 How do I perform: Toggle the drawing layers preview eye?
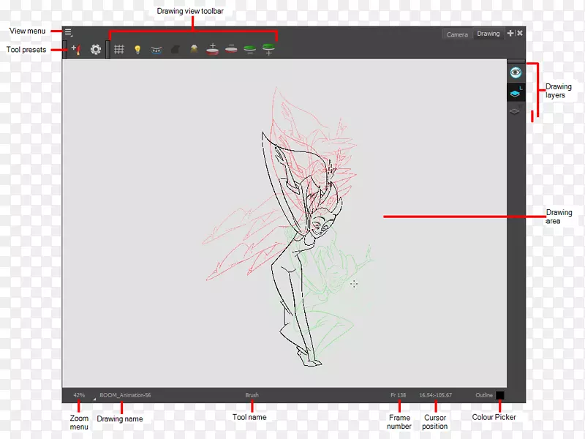click(x=516, y=72)
